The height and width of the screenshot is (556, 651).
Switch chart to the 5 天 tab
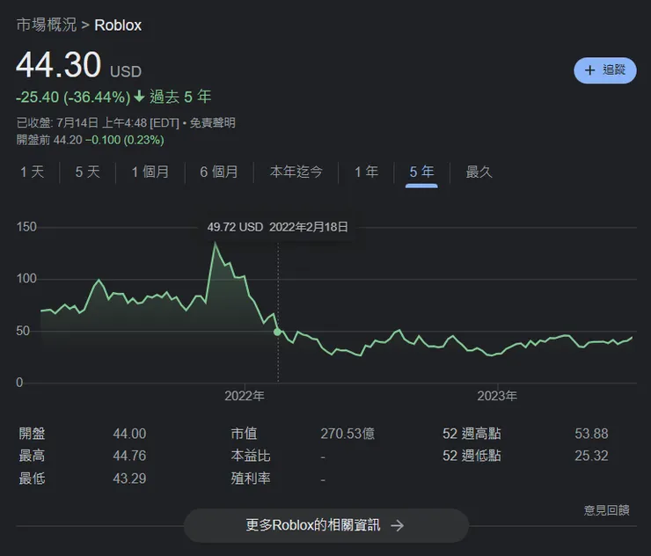coord(88,172)
